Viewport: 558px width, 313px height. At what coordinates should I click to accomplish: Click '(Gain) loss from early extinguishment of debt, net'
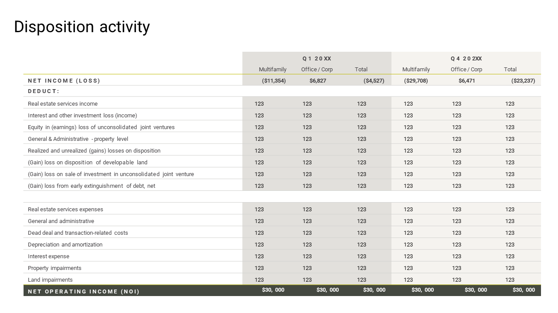pyautogui.click(x=92, y=186)
